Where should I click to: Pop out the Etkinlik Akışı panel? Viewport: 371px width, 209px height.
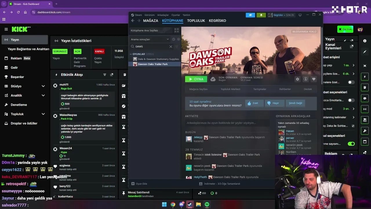112,75
